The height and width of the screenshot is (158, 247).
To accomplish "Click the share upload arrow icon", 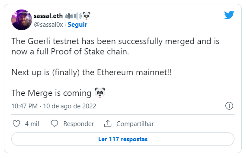I will 108,123.
